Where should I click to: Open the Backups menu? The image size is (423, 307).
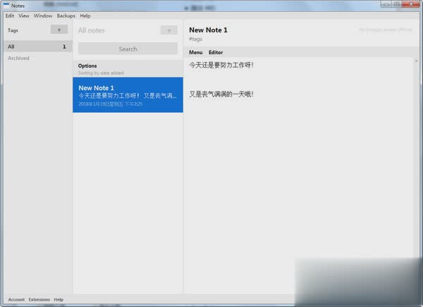pyautogui.click(x=66, y=15)
